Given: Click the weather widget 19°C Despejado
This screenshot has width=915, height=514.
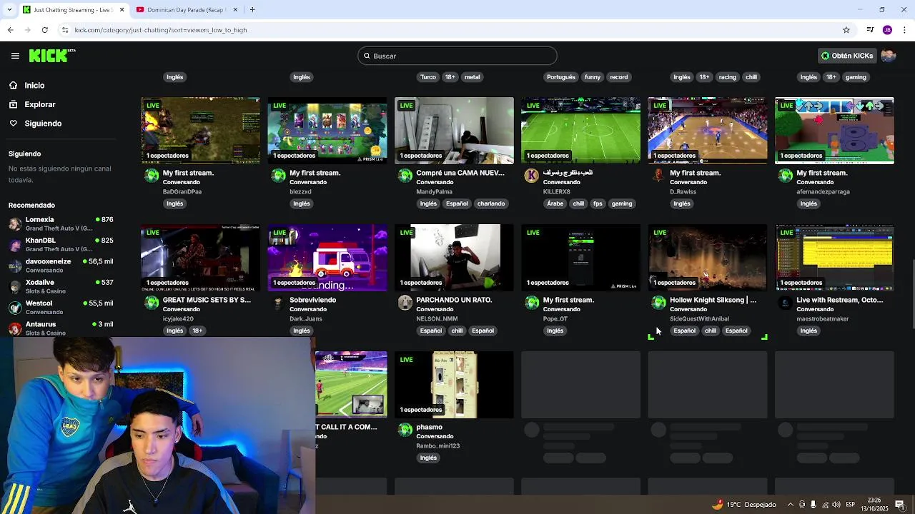Looking at the screenshot, I should [744, 504].
